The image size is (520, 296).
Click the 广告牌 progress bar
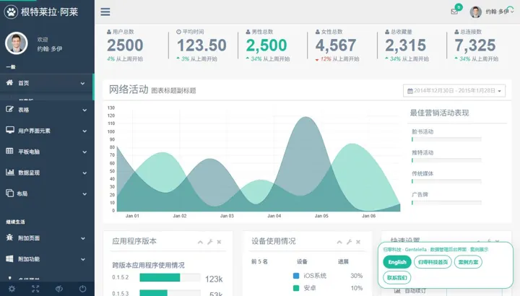tap(446, 203)
